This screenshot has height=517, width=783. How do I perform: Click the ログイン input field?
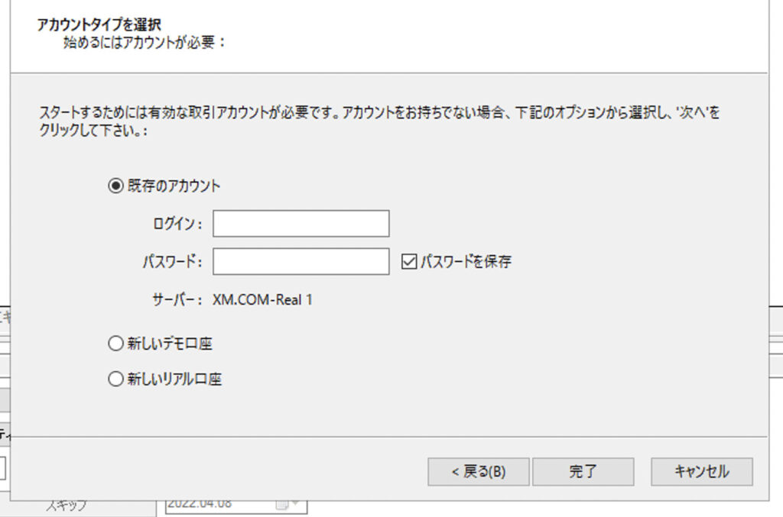point(301,224)
